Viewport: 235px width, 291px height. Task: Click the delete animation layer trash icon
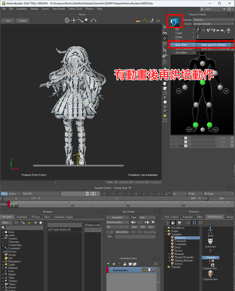click(119, 264)
